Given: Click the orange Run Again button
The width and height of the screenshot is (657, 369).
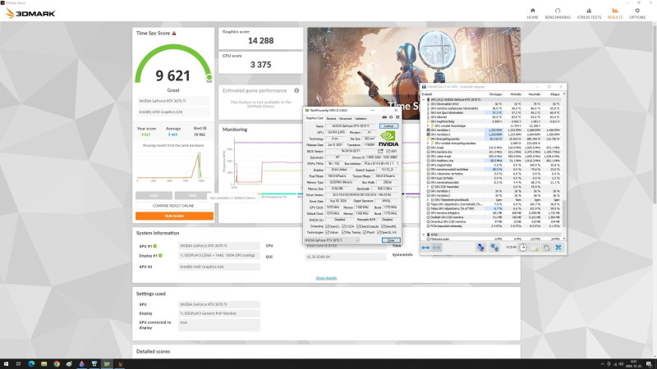Looking at the screenshot, I should point(174,216).
